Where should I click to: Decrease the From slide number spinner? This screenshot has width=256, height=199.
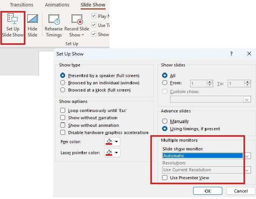(x=210, y=85)
